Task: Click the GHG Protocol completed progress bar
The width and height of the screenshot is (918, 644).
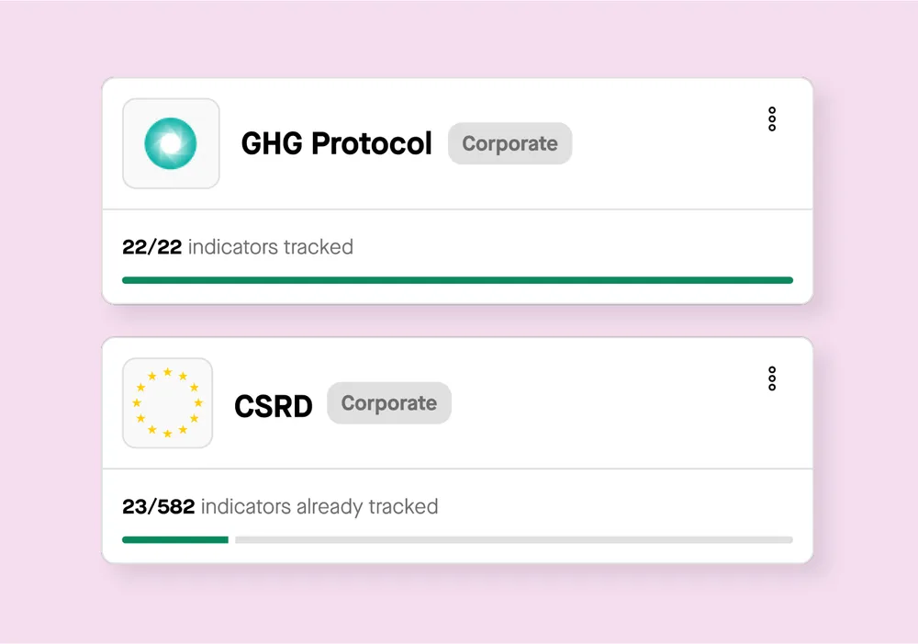Action: pos(457,279)
